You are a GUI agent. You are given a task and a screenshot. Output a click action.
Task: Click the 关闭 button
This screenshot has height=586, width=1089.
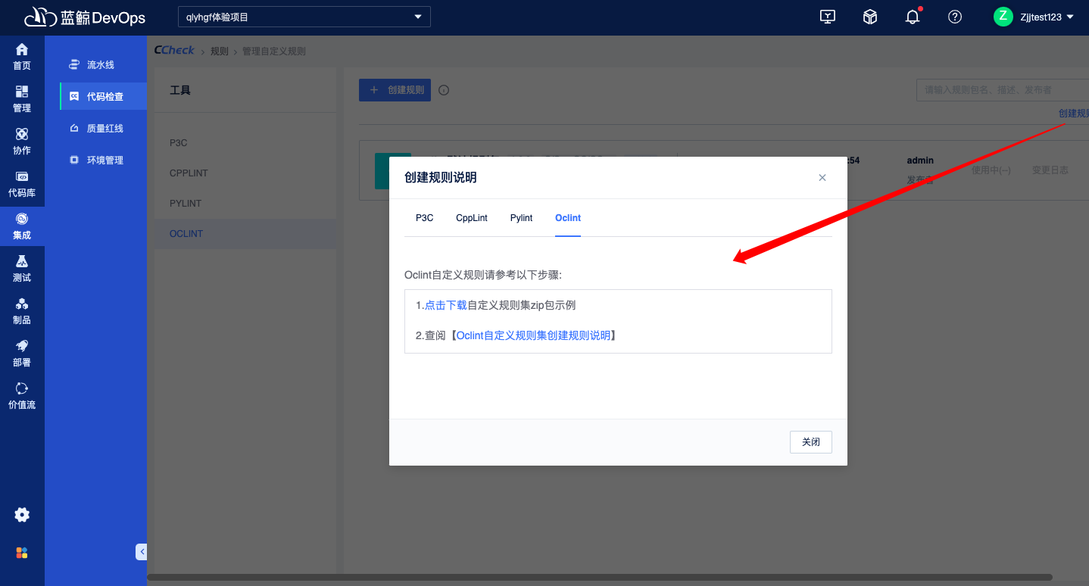[811, 441]
